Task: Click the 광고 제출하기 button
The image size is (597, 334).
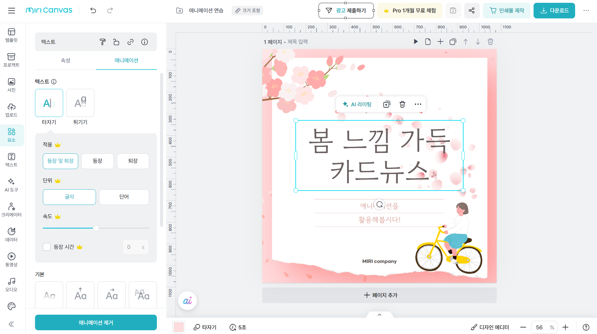Action: point(346,11)
